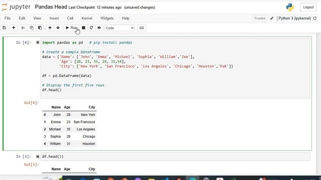Click the notebook title Pandas Head
The image size is (321, 180).
tap(51, 7)
